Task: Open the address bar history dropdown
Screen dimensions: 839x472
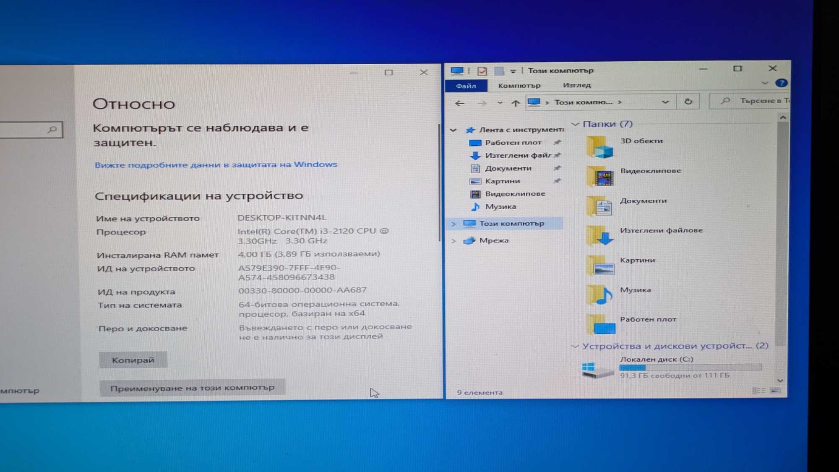Action: 665,102
